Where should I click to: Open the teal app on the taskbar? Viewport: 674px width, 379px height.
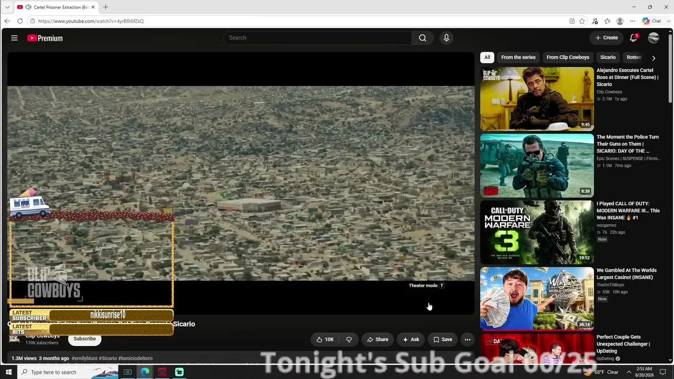pos(180,372)
